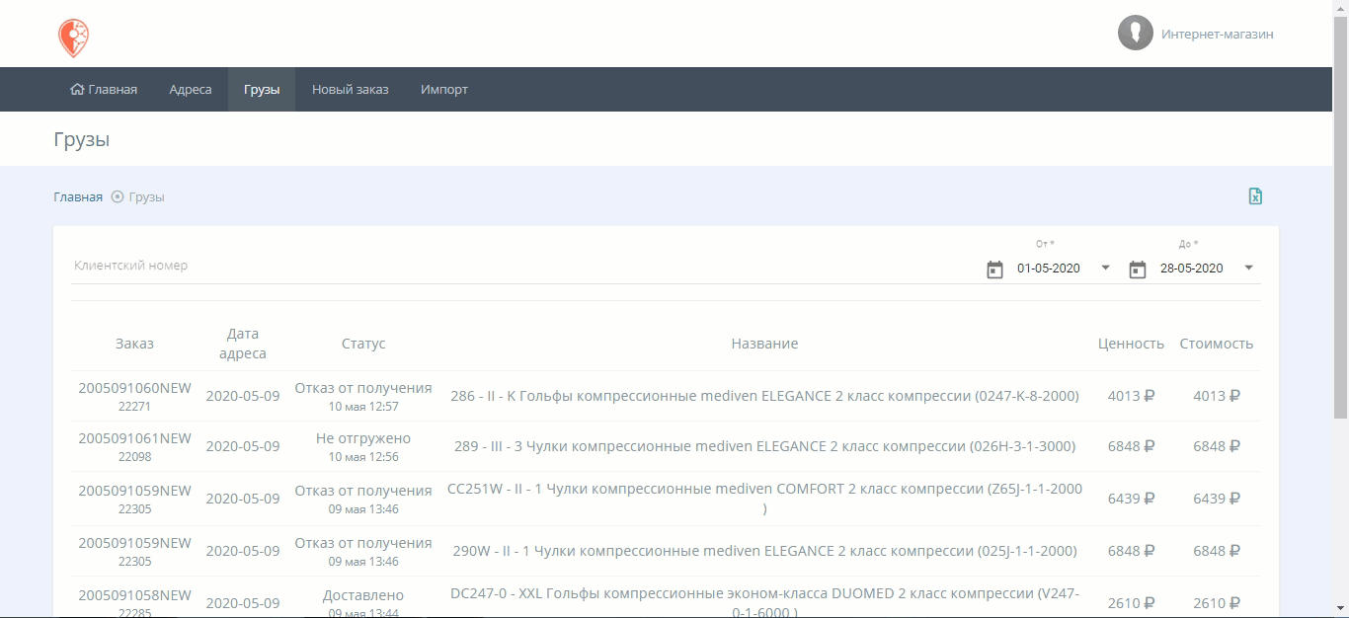Click the 2610 ₽ Ценность value
The image size is (1349, 618).
(1132, 603)
